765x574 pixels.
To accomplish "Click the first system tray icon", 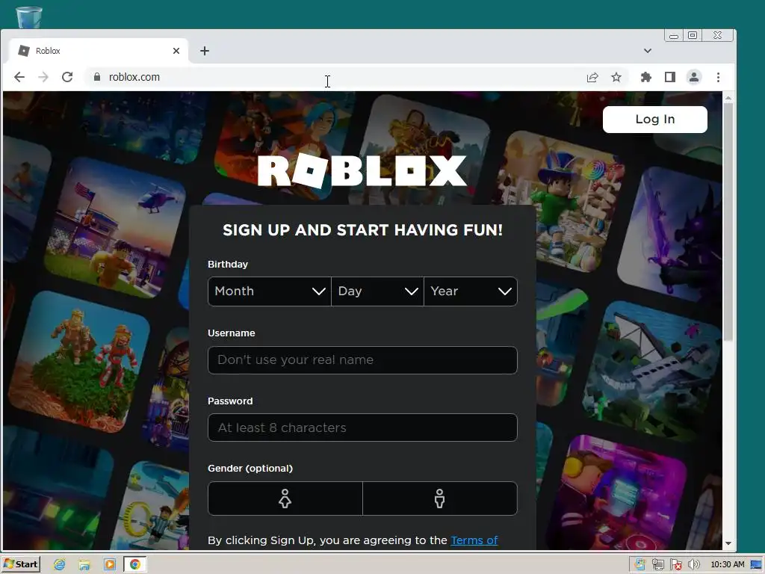I will pyautogui.click(x=639, y=565).
